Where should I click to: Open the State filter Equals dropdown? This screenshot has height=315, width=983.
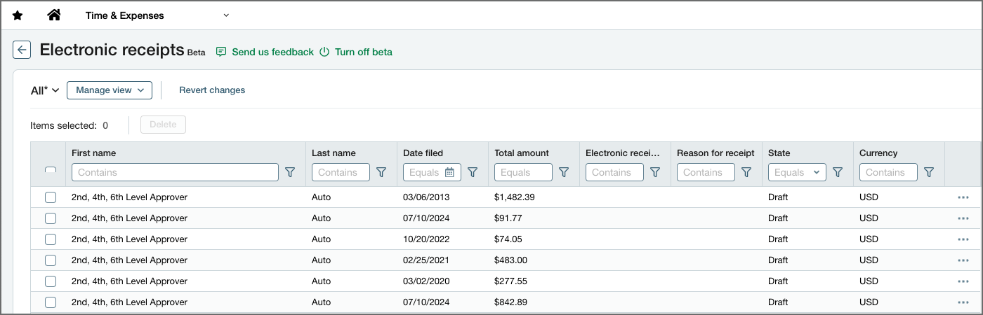(x=797, y=172)
